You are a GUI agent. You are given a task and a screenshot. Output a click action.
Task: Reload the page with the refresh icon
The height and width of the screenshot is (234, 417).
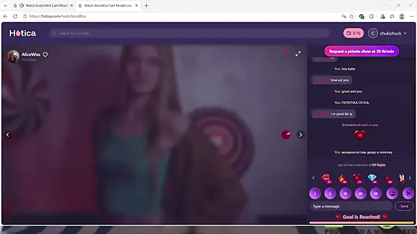(15, 16)
